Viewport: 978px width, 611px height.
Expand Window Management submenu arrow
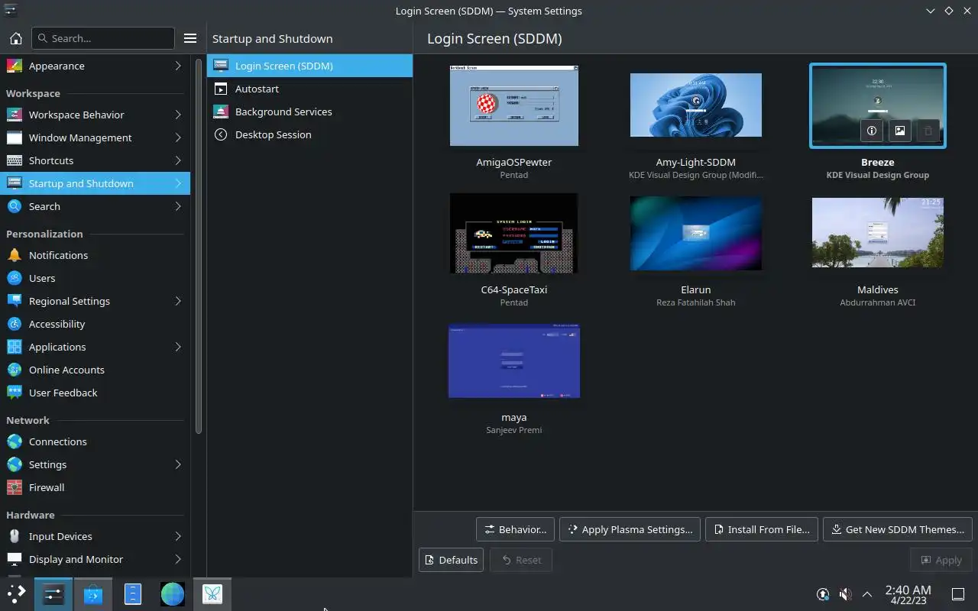[178, 137]
